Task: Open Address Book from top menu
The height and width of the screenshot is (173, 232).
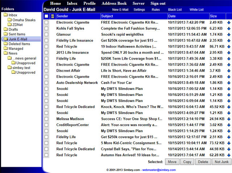Action: (x=114, y=3)
